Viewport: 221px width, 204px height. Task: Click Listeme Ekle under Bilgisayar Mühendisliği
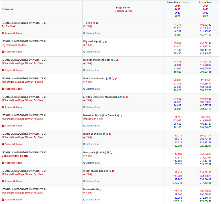coord(92,70)
